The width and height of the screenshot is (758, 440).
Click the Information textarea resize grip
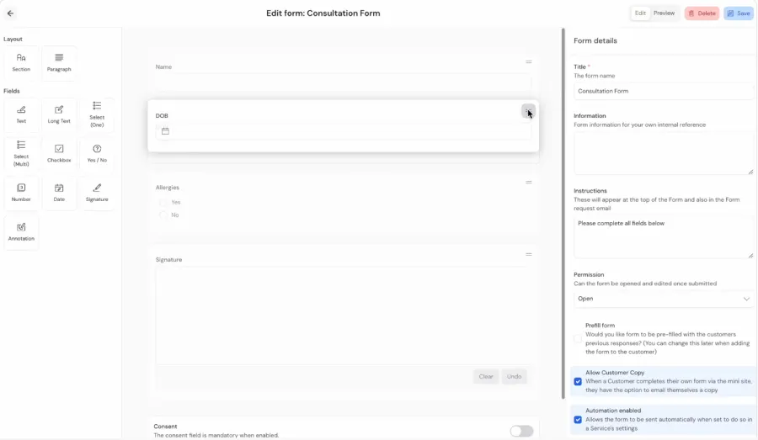[750, 172]
